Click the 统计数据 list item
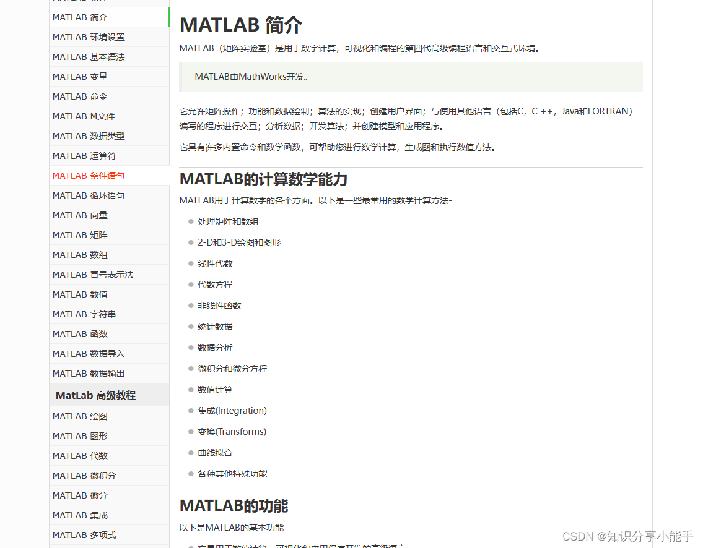Image resolution: width=703 pixels, height=548 pixels. click(215, 327)
